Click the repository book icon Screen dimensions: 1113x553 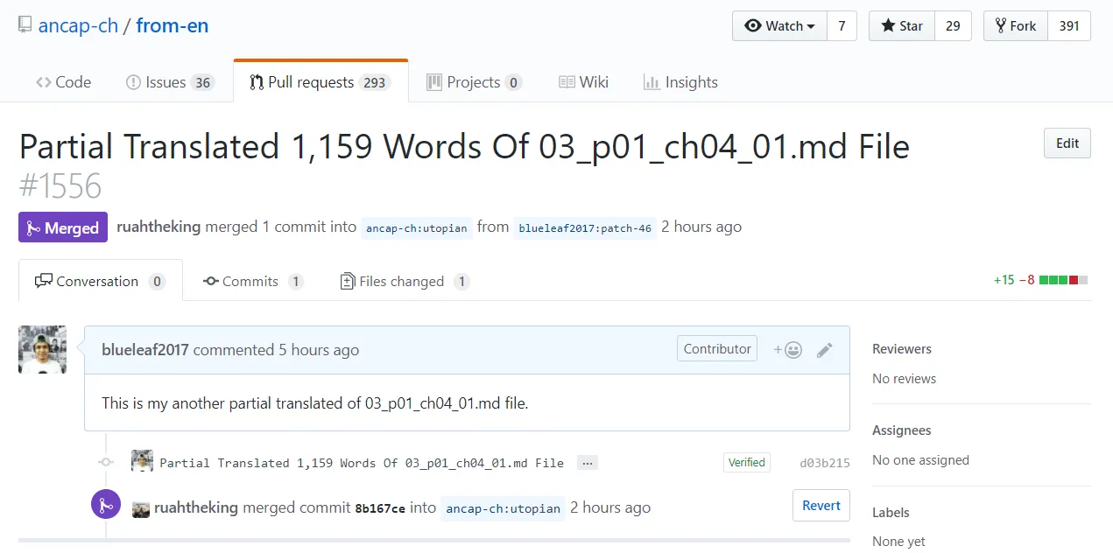25,25
